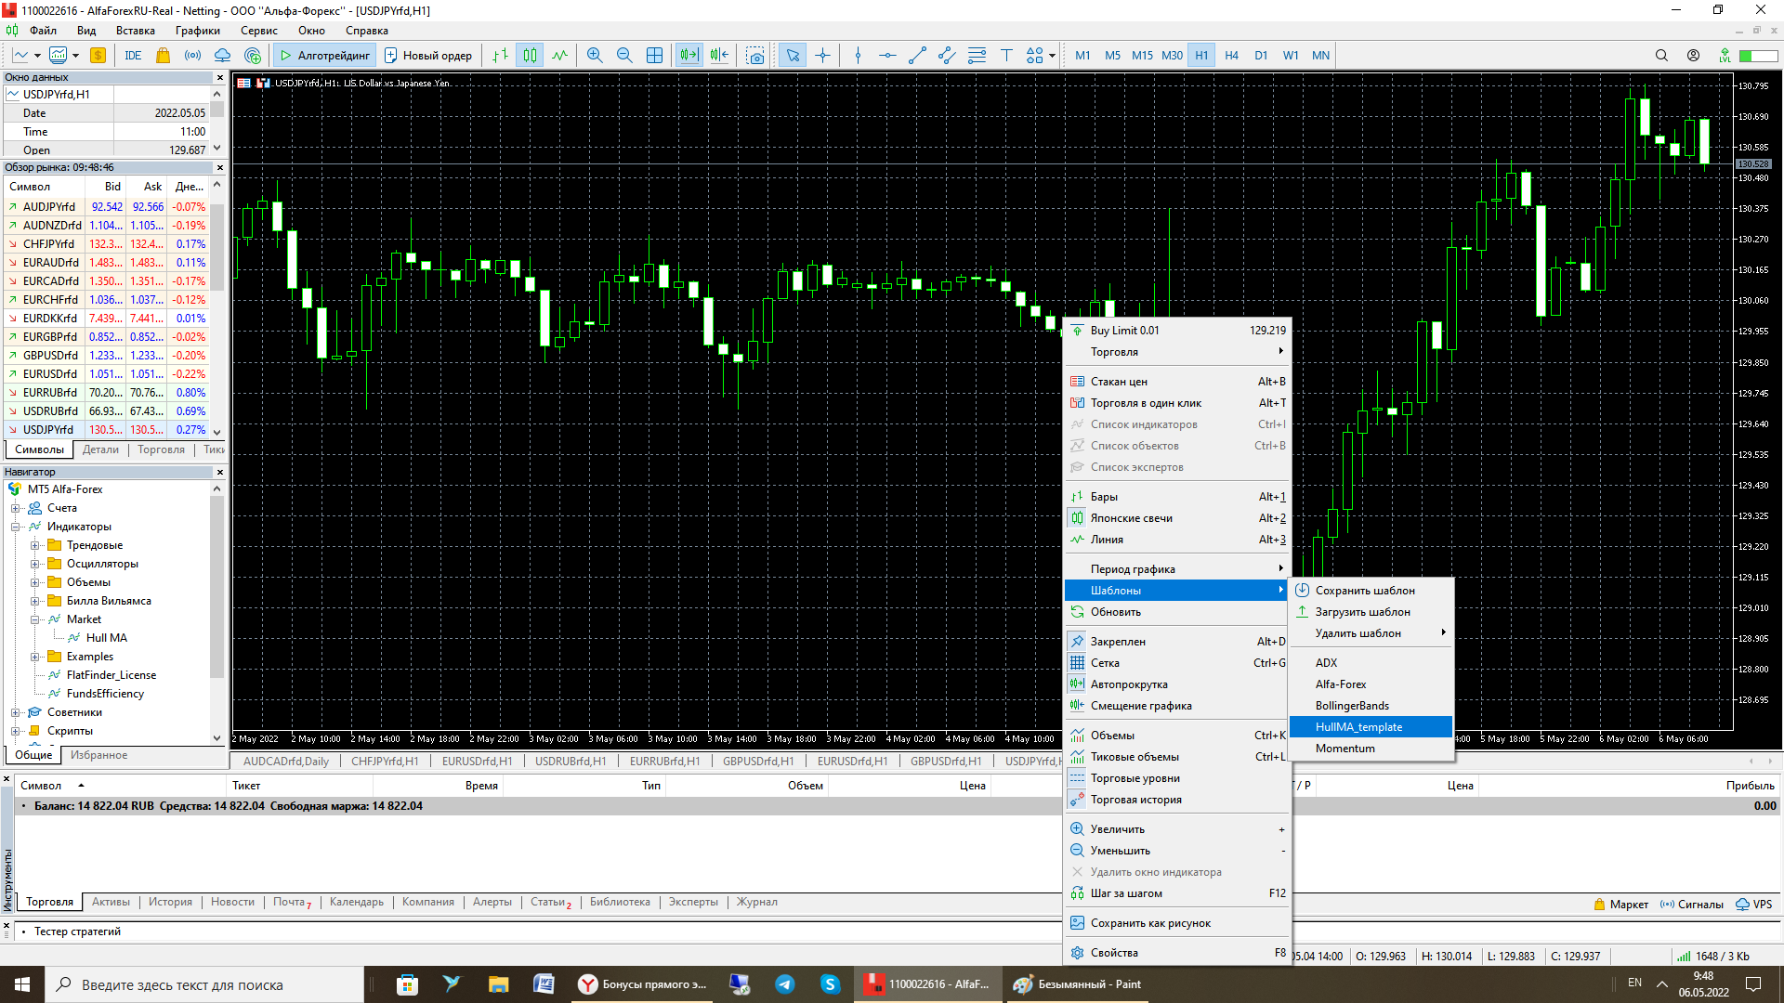Screen dimensions: 1784x1003
Task: Click the current price label on the chart axis
Action: pyautogui.click(x=1752, y=164)
